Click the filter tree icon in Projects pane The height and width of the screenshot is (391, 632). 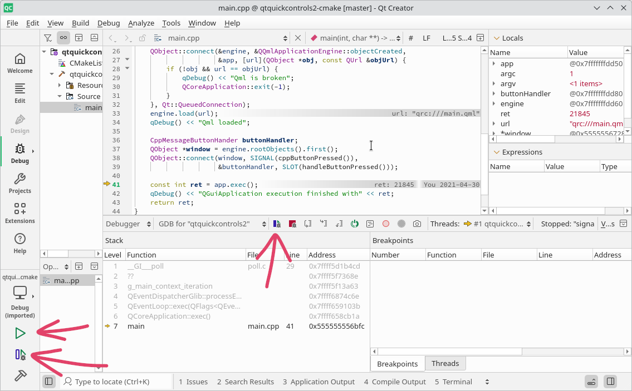(48, 38)
